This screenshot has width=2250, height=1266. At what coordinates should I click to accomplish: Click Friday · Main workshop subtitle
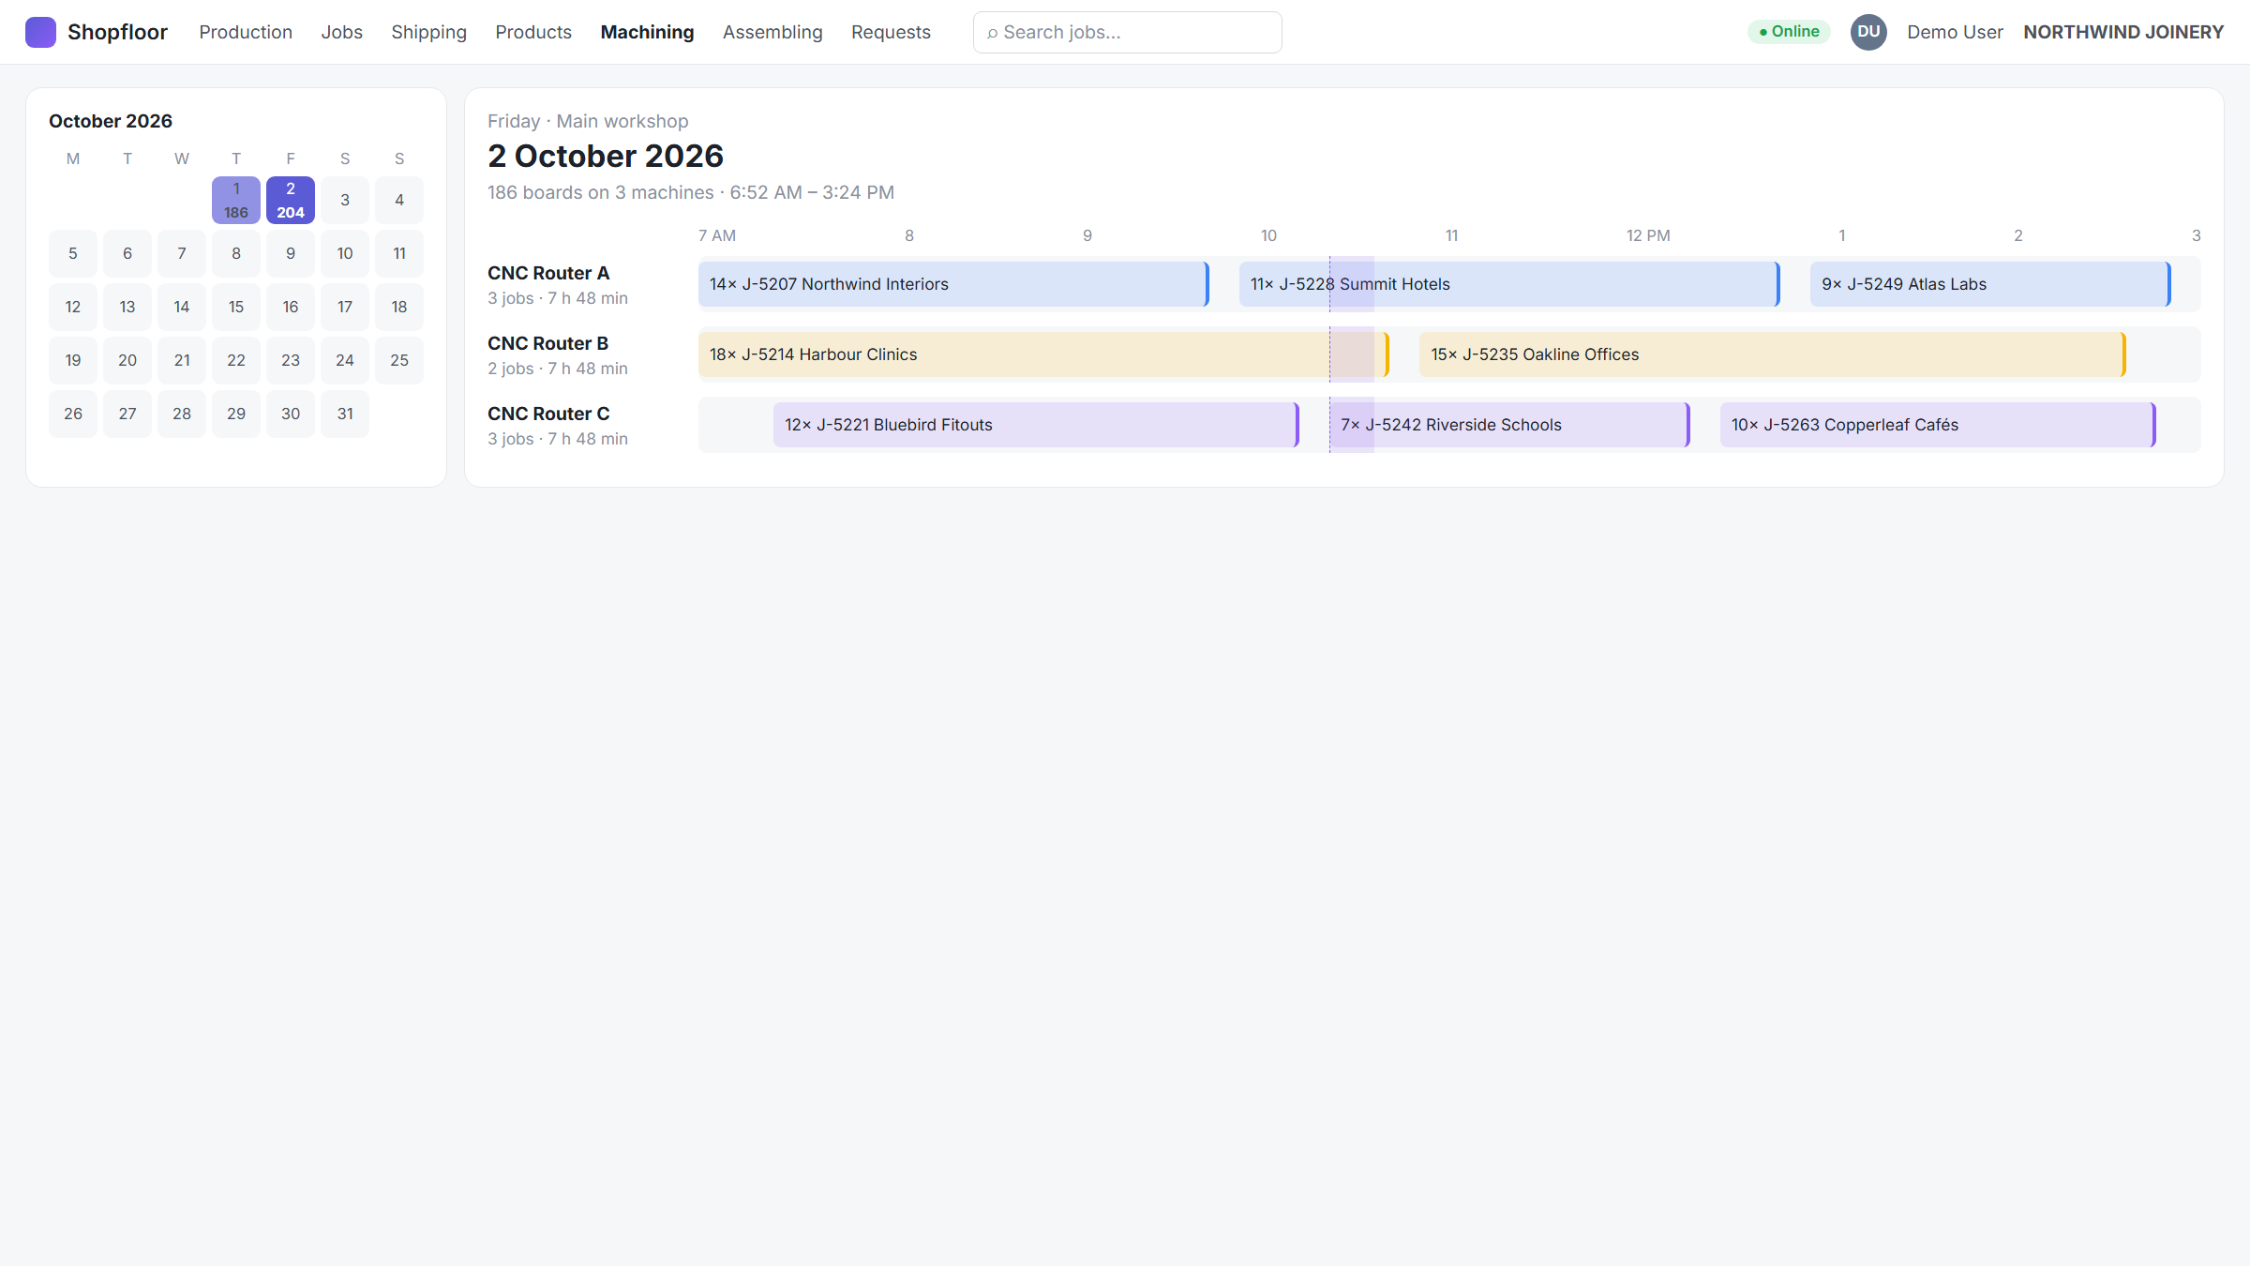588,121
